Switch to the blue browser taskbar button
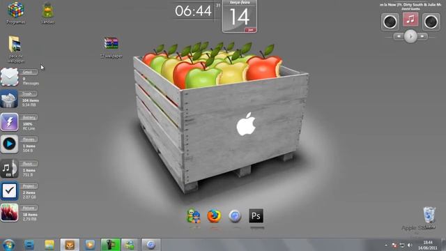The height and width of the screenshot is (251, 446). (x=151, y=245)
